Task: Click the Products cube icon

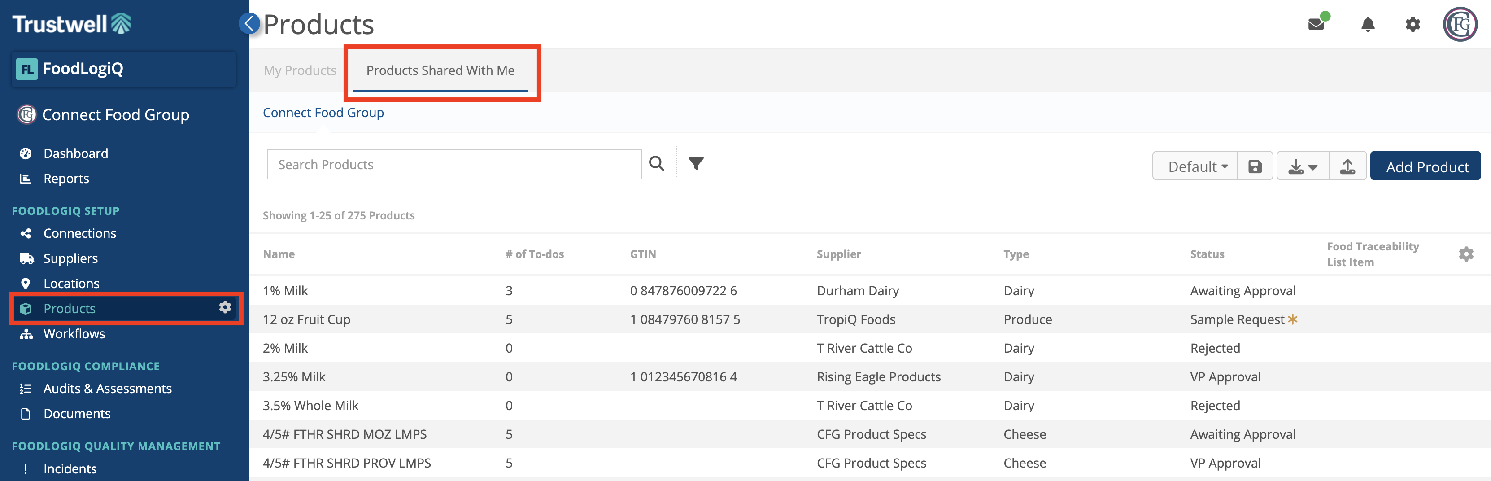Action: pos(26,309)
